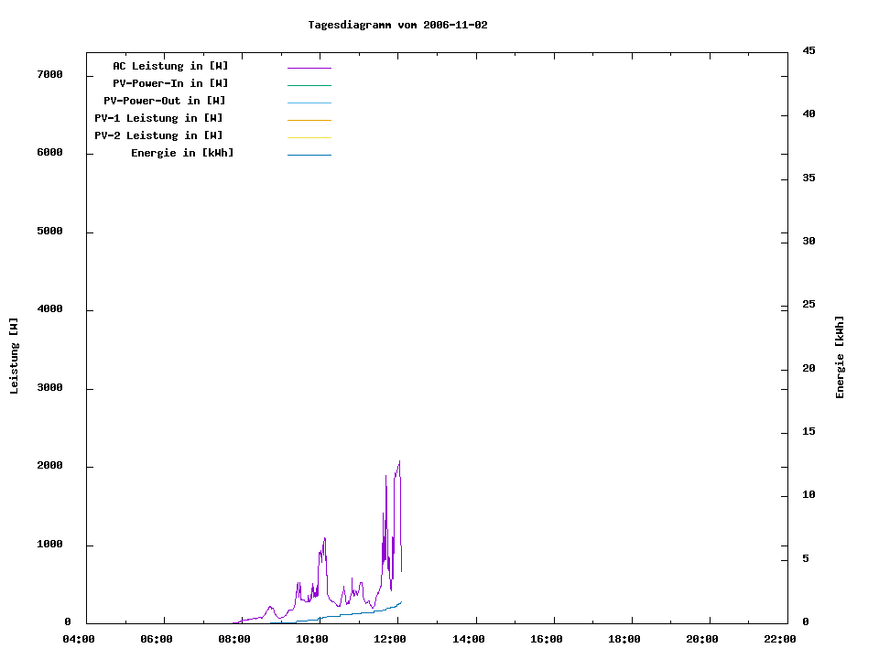Image resolution: width=879 pixels, height=659 pixels.
Task: Click the 04:00 time axis tick label
Action: [79, 639]
